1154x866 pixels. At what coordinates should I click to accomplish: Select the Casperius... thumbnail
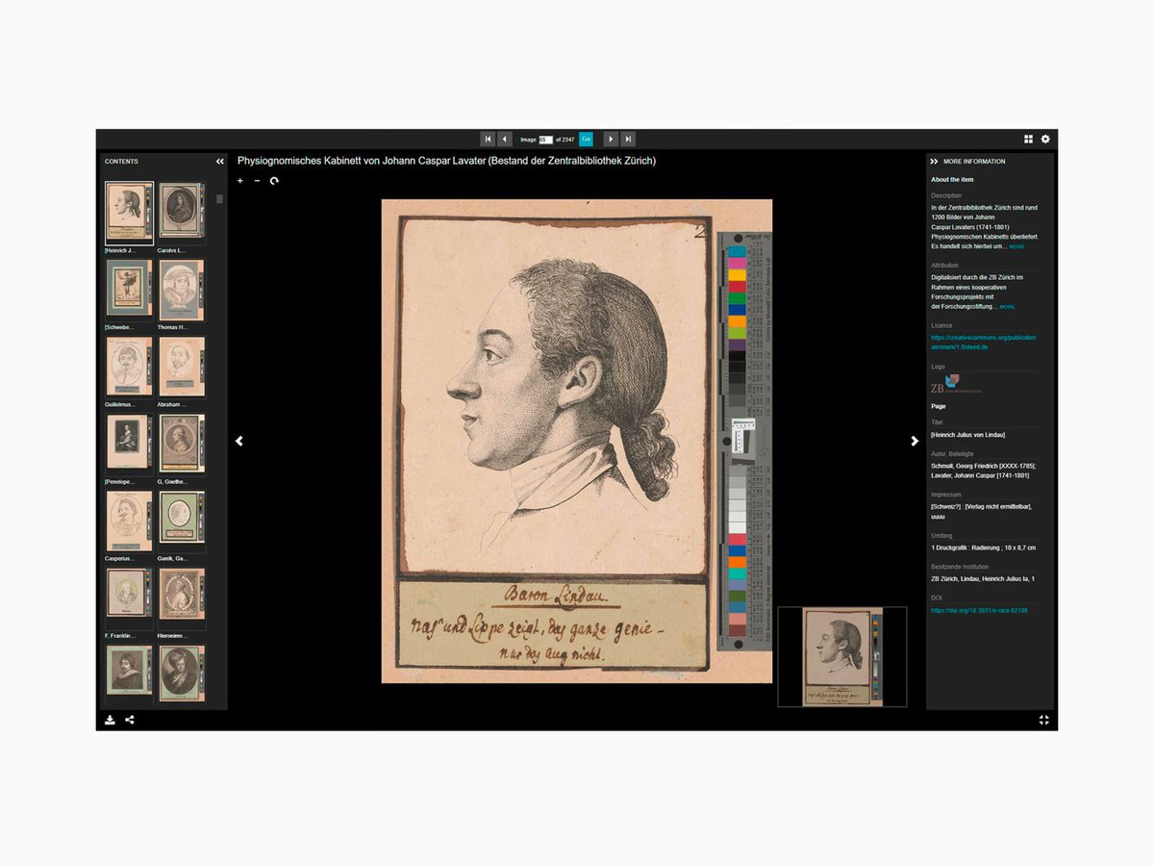(x=129, y=521)
